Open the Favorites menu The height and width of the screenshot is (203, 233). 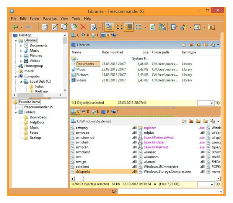(50, 19)
